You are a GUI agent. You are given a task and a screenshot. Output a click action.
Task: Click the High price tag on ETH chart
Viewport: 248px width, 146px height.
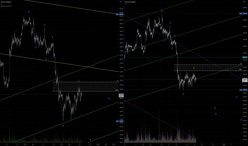pyautogui.click(x=119, y=14)
